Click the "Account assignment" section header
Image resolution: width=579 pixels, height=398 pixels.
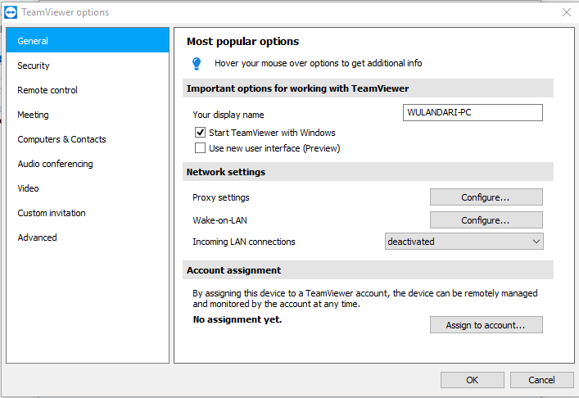click(x=368, y=270)
